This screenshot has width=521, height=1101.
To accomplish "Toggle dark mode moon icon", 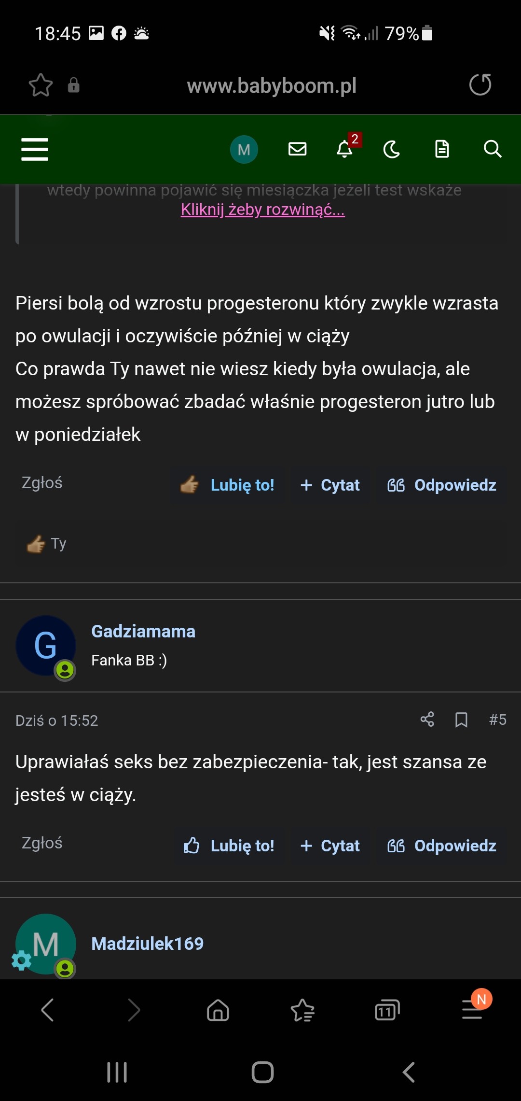I will 391,149.
